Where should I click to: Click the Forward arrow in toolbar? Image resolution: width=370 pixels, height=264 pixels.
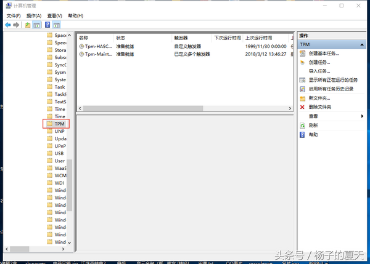click(x=15, y=25)
